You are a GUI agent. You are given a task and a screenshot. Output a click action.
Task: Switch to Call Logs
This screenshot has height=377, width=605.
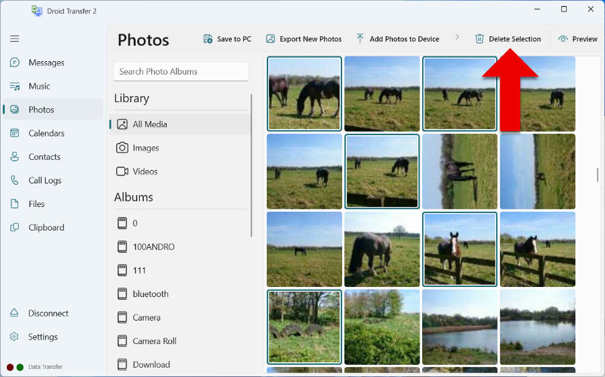click(45, 180)
